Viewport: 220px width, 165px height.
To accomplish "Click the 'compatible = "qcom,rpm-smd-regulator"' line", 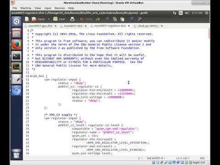I will [105, 129].
